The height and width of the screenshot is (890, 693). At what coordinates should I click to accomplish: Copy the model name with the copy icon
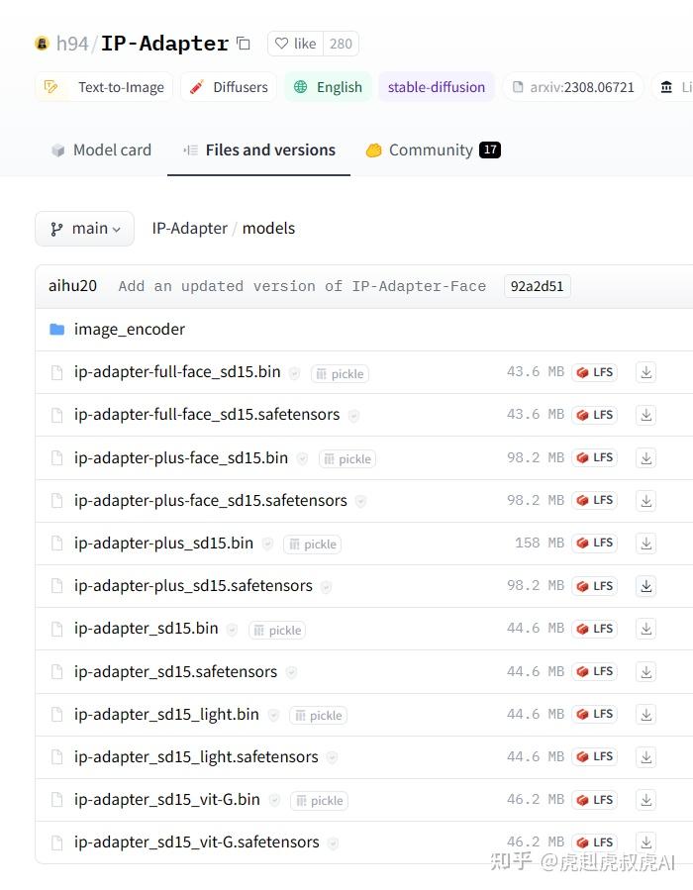coord(244,44)
